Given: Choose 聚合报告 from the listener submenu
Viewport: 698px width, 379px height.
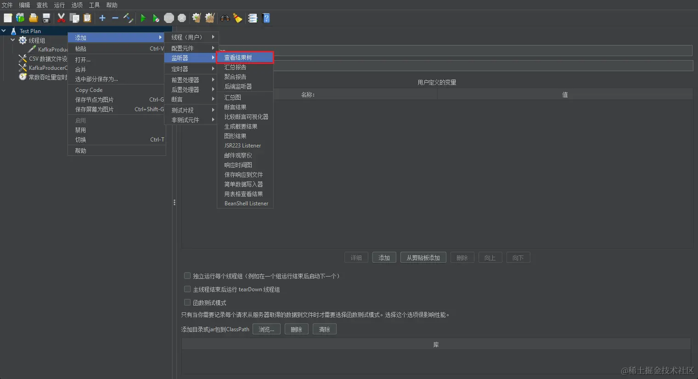Looking at the screenshot, I should tap(245, 77).
